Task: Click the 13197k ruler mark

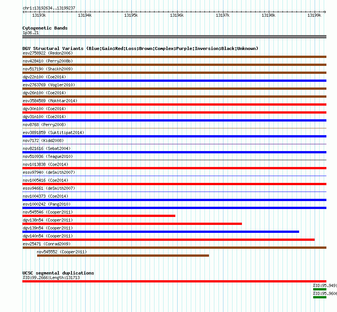Action: 223,15
